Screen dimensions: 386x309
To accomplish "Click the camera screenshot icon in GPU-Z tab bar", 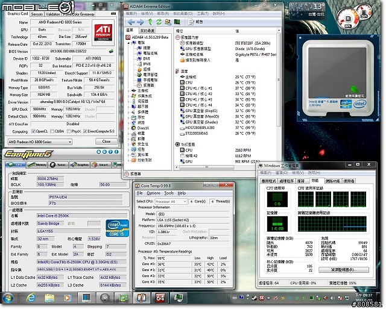I will [113, 13].
